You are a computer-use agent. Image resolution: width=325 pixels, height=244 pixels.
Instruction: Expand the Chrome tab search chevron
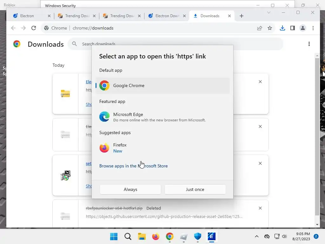click(x=269, y=13)
